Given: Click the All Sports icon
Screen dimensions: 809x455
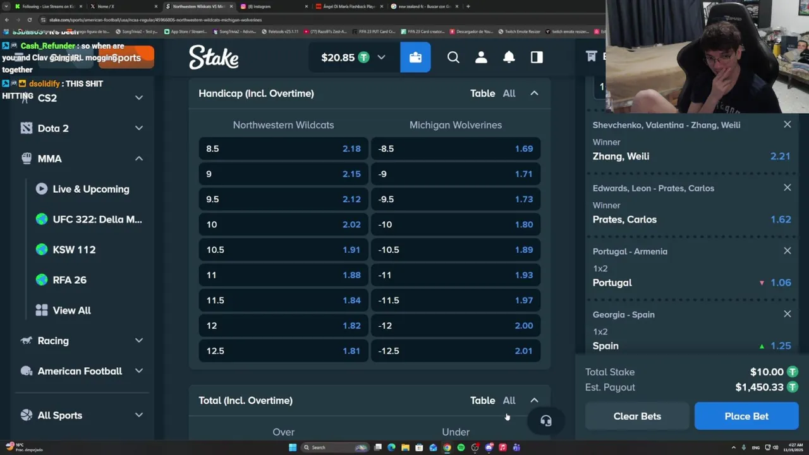Looking at the screenshot, I should pos(27,415).
